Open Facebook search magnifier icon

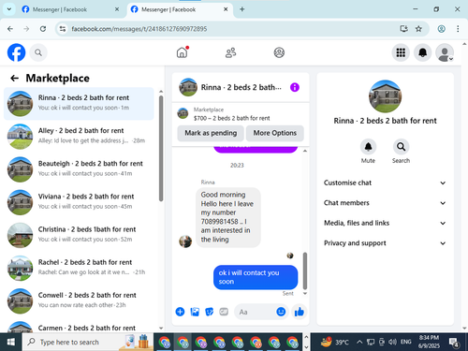coord(38,52)
